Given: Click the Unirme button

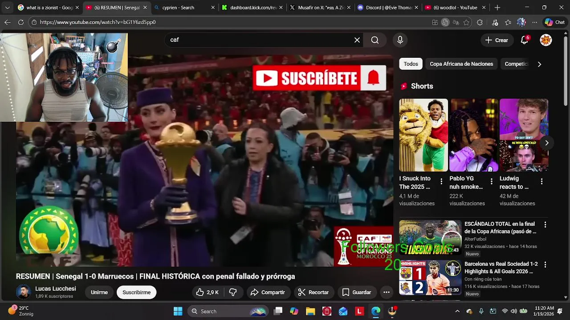Looking at the screenshot, I should click(99, 292).
